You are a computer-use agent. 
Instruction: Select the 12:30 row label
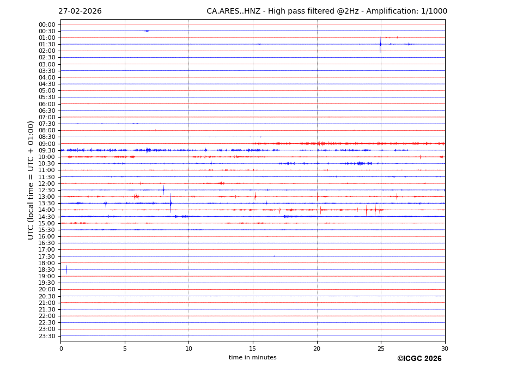point(47,190)
